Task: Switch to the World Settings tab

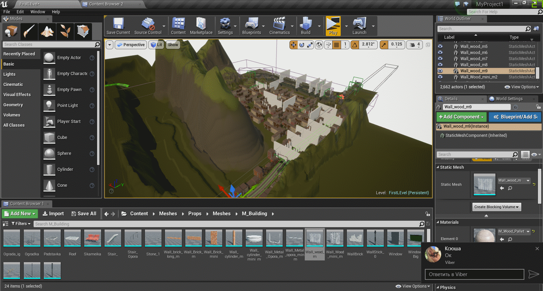Action: (509, 99)
